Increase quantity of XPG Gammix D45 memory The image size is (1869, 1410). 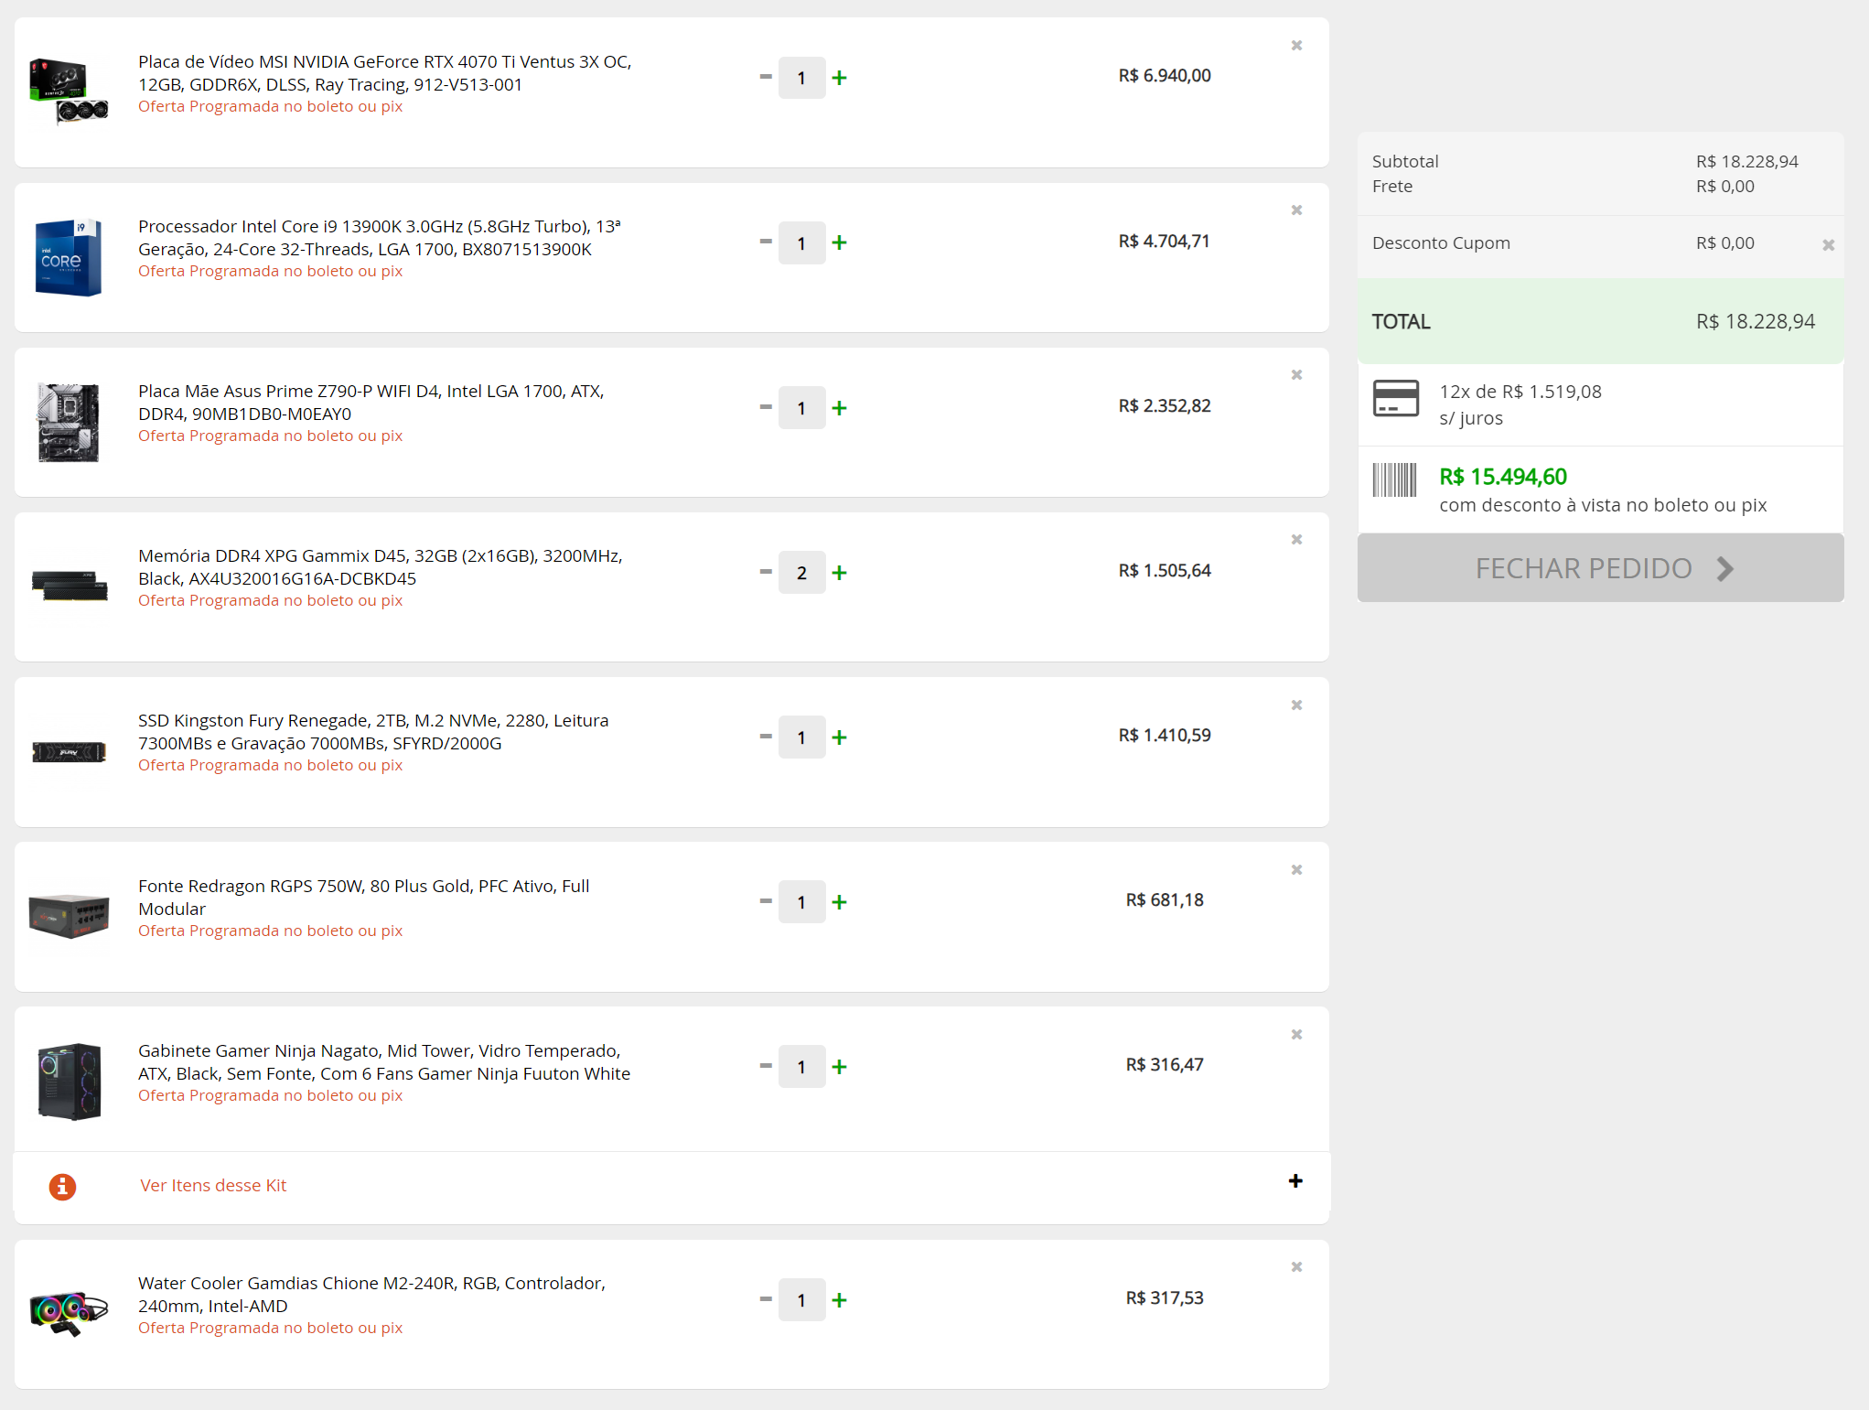(x=839, y=572)
